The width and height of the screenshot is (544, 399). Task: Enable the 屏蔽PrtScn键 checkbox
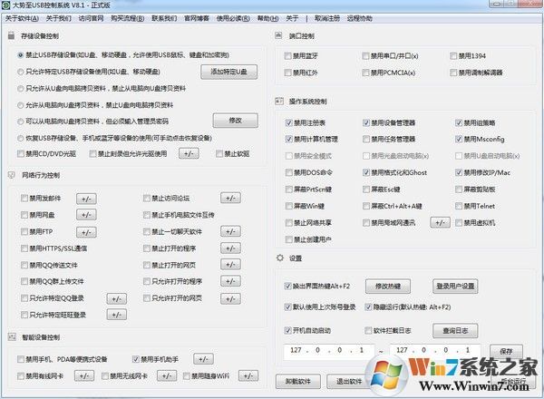point(288,190)
